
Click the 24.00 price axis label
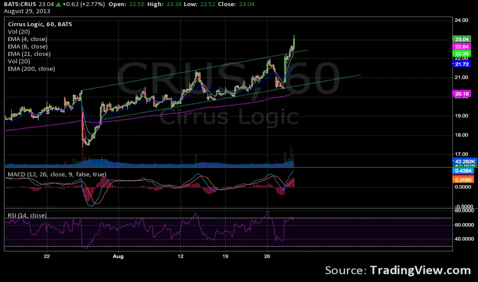point(461,20)
